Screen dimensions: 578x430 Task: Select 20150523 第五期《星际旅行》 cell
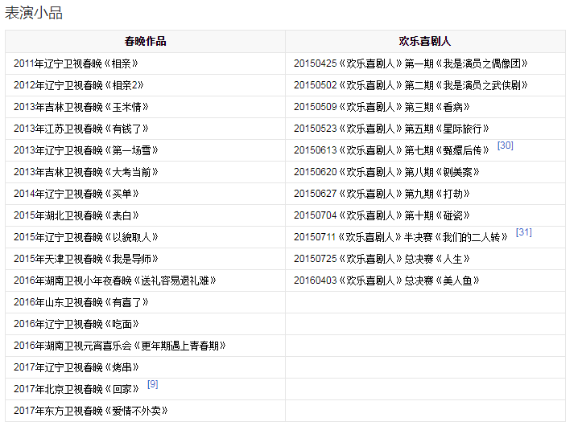[x=391, y=129]
